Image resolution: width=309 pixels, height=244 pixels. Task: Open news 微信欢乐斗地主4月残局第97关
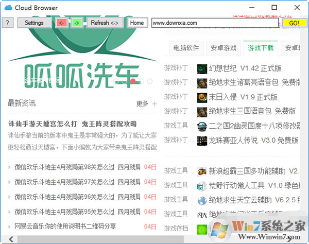77,182
